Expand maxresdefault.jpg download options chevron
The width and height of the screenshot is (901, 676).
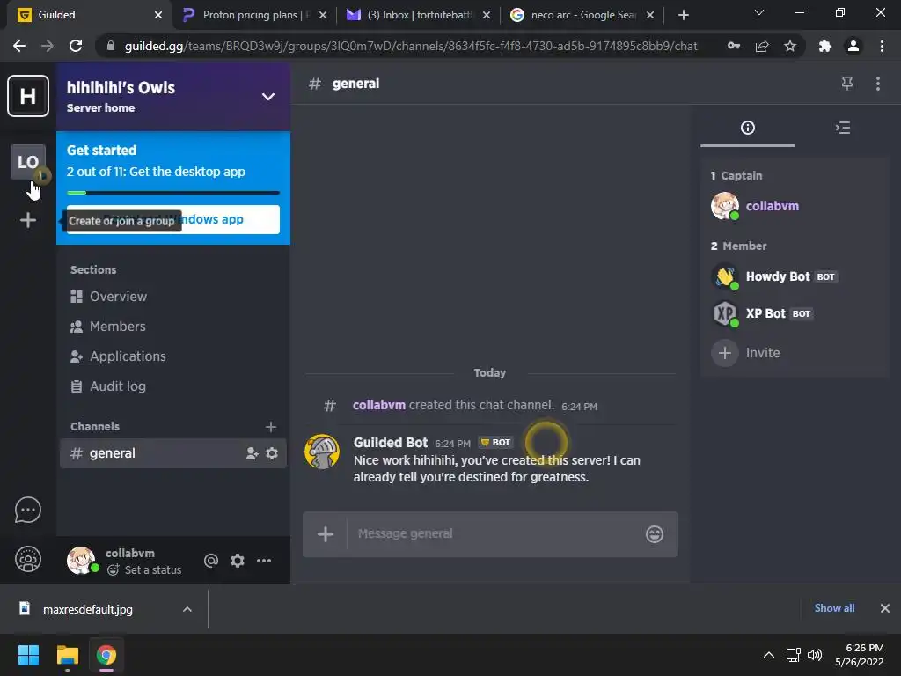[x=187, y=609]
